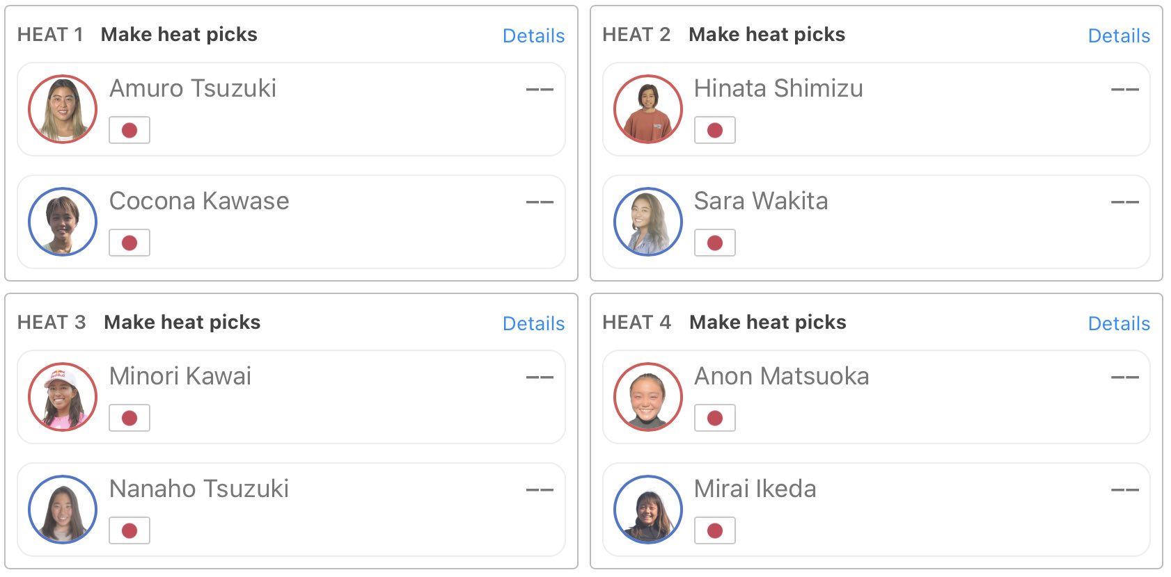Click score dashes beside Anon Matsuoka

click(1124, 377)
